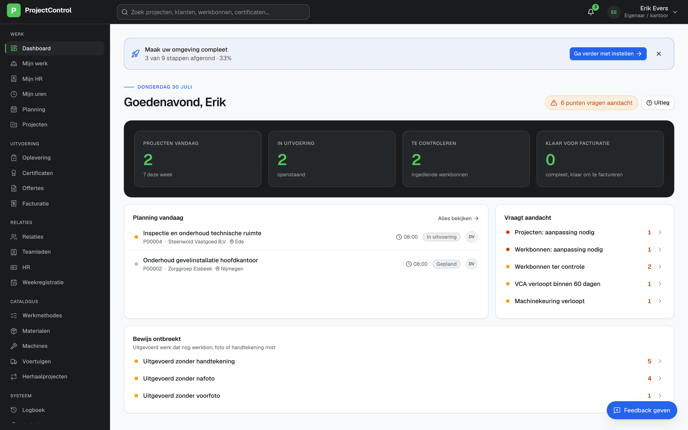Image resolution: width=688 pixels, height=430 pixels.
Task: Open Certificaten via its ribbon icon
Action: tap(14, 173)
